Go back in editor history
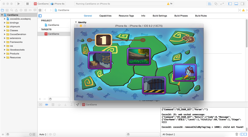Viewport: 248px width, 137px height. click(45, 10)
